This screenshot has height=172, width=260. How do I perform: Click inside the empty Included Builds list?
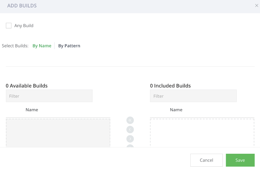[x=202, y=133]
